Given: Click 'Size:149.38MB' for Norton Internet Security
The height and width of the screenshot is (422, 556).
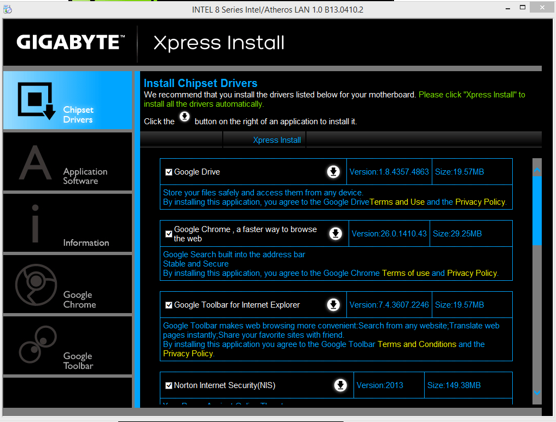Looking at the screenshot, I should click(454, 385).
